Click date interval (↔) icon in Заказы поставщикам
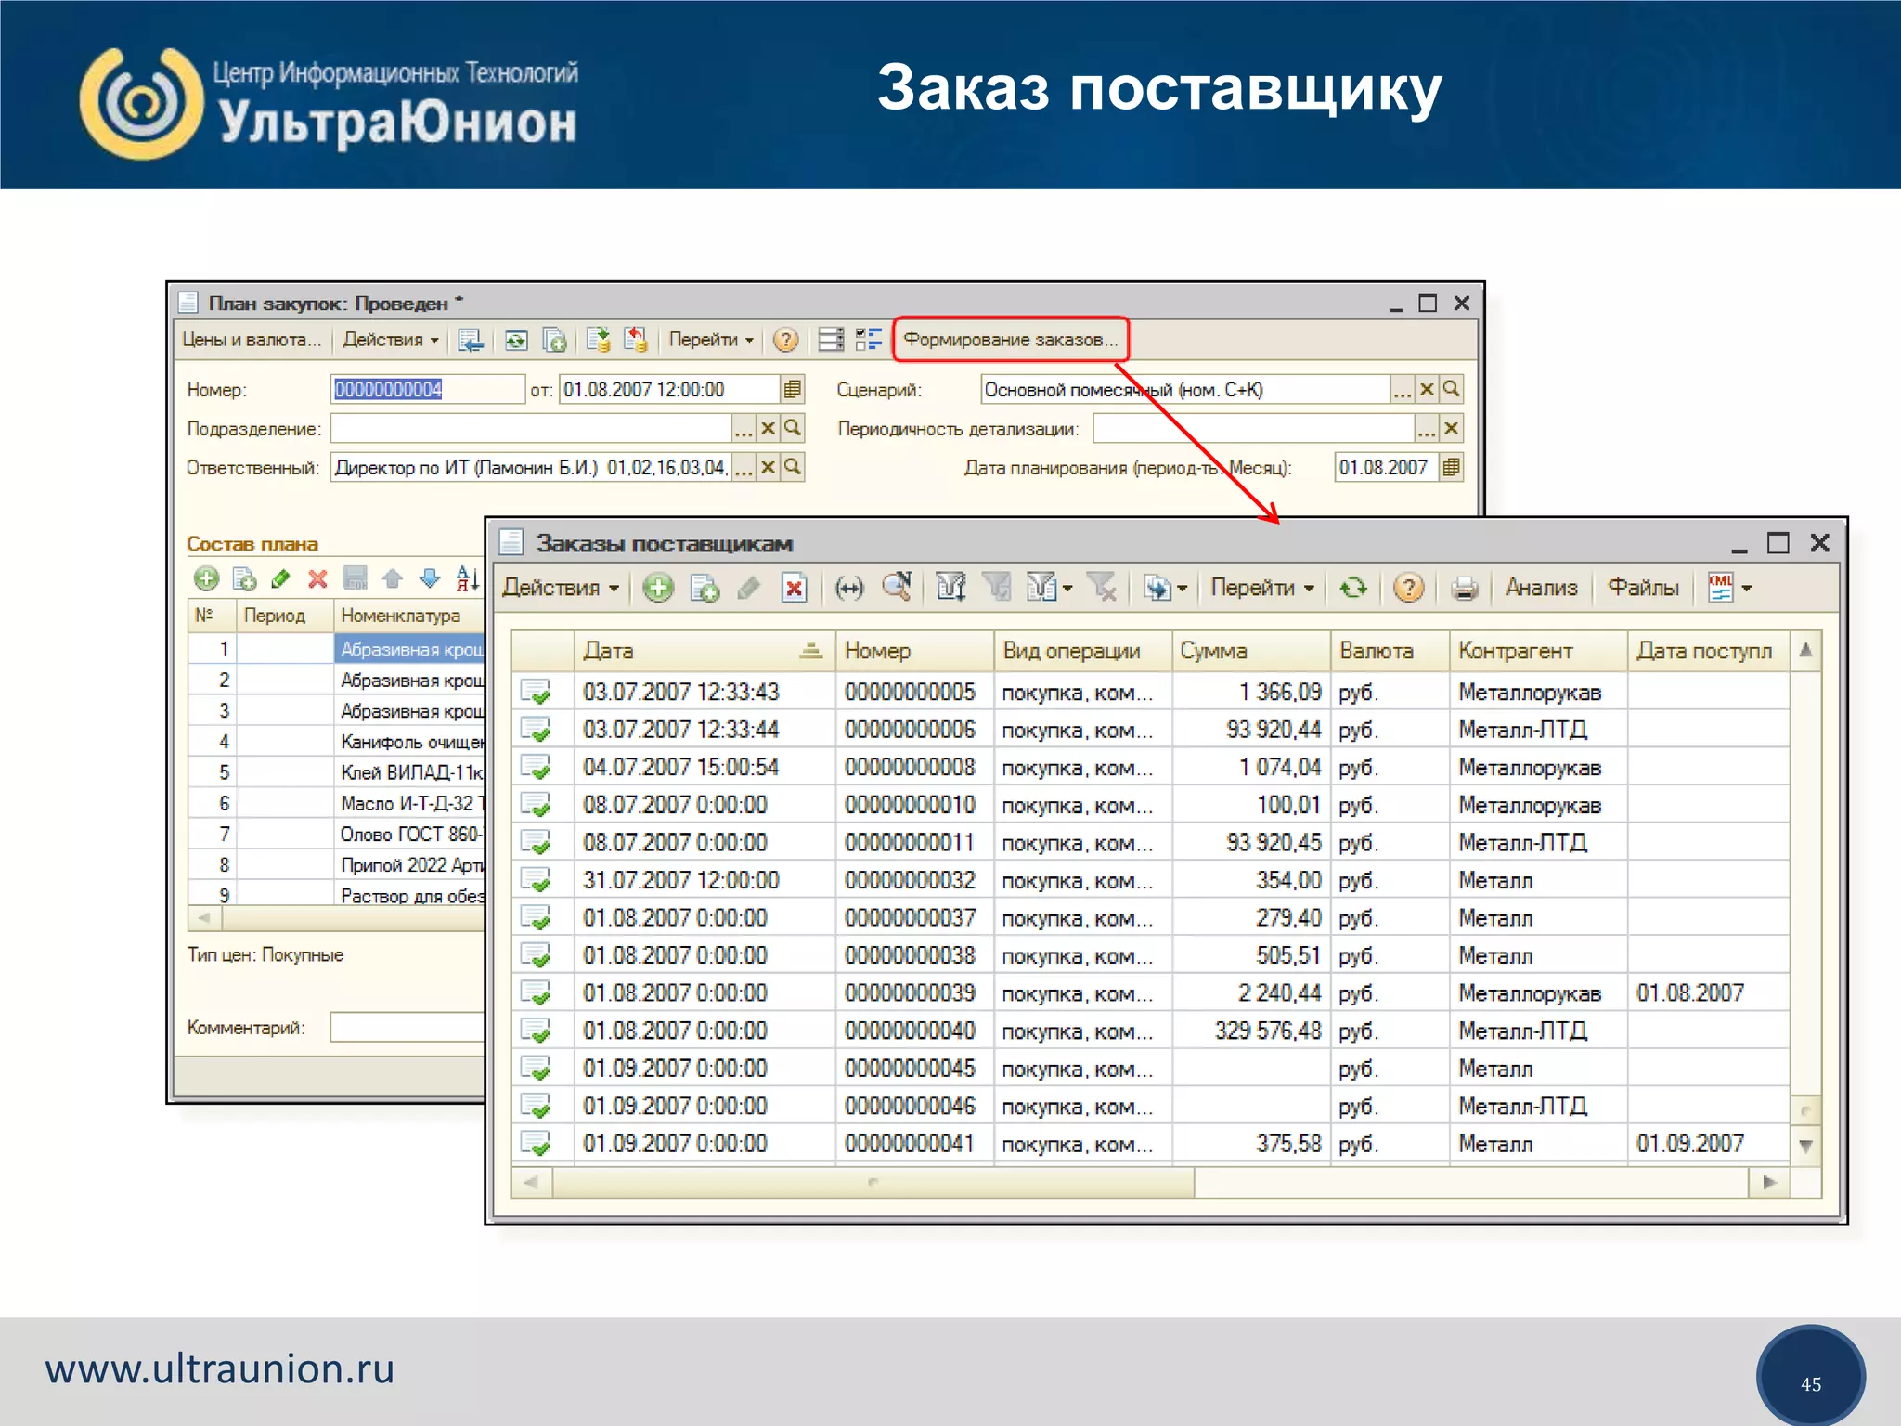 coord(848,588)
